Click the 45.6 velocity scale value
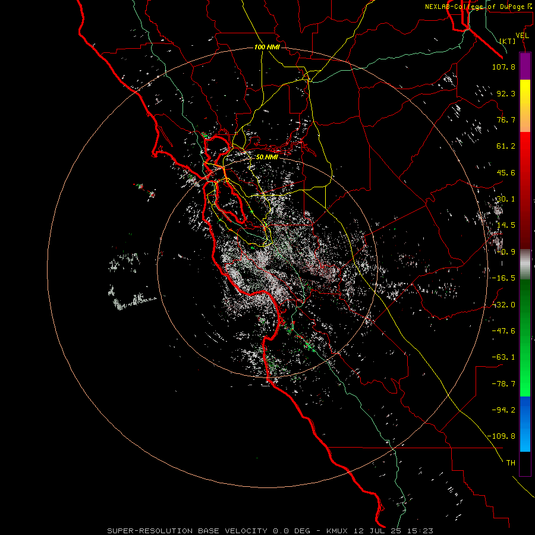 [x=506, y=172]
